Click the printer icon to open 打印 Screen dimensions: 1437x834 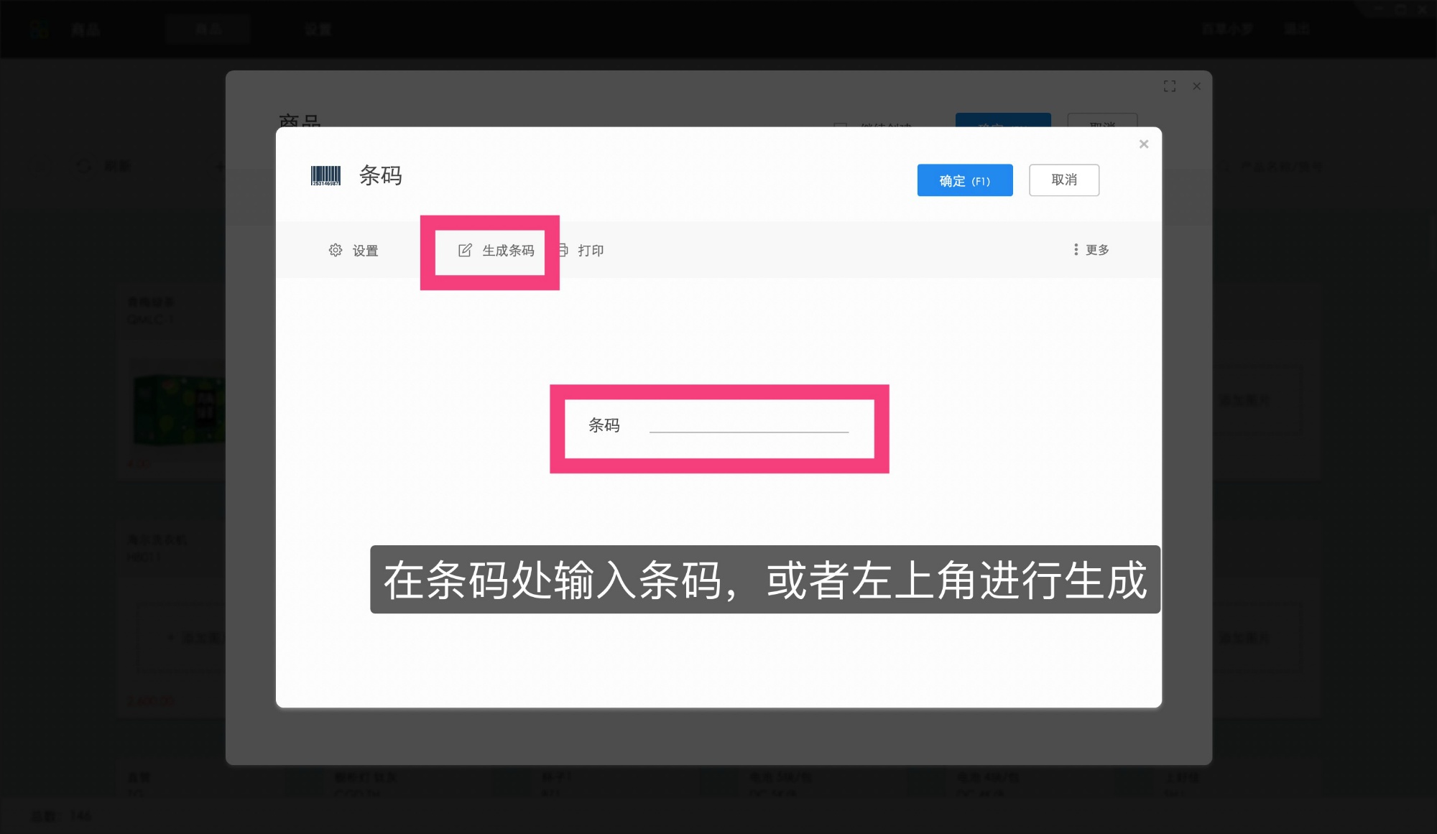(x=565, y=250)
